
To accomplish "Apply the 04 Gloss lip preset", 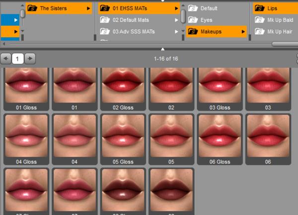I will tap(26, 139).
